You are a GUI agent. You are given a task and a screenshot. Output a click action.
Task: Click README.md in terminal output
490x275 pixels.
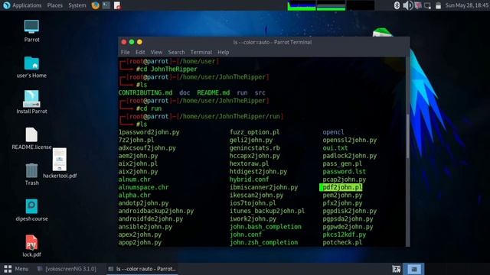pos(214,92)
